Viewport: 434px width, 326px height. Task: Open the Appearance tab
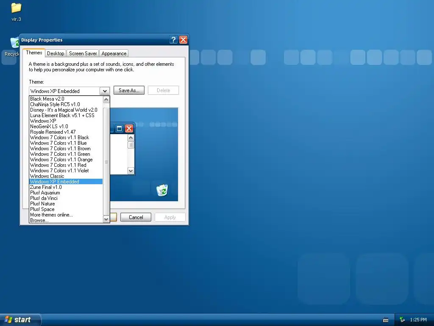pyautogui.click(x=114, y=53)
